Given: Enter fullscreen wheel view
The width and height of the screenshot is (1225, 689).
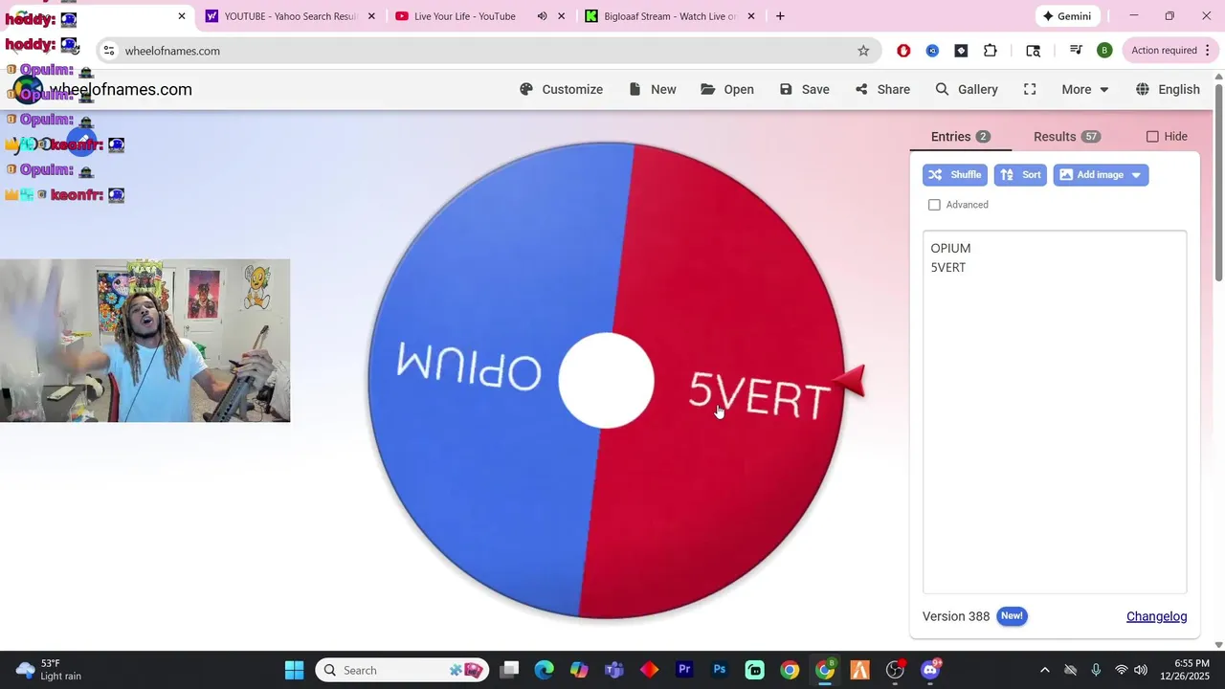Looking at the screenshot, I should pyautogui.click(x=1030, y=89).
